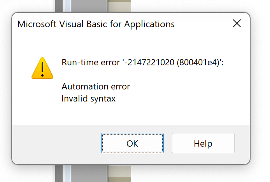
Task: Click the dark gray strip below the dialog
Action: [59, 173]
